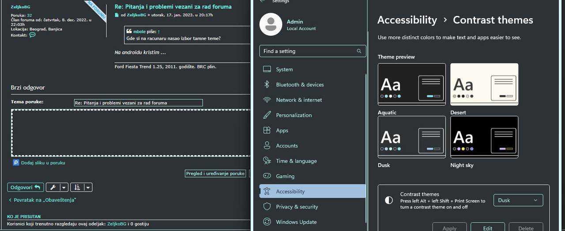Click the blue P image host icon
Screen dimensions: 565x231
pos(16,163)
